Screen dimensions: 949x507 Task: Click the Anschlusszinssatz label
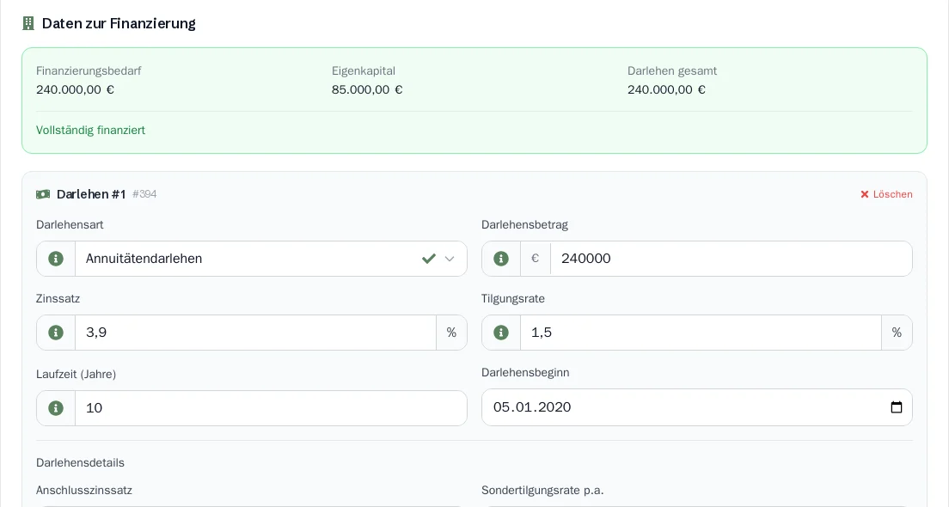click(84, 490)
